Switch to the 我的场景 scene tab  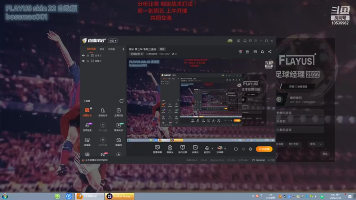coord(91,49)
